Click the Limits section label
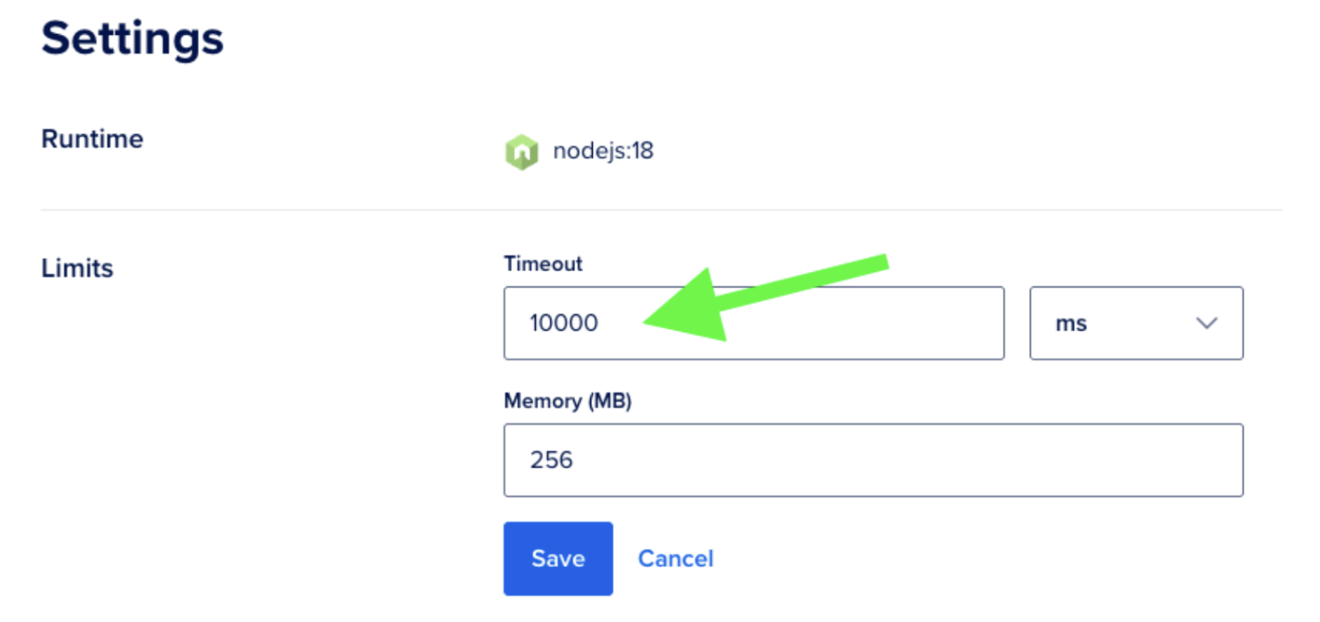1320x622 pixels. (x=77, y=268)
